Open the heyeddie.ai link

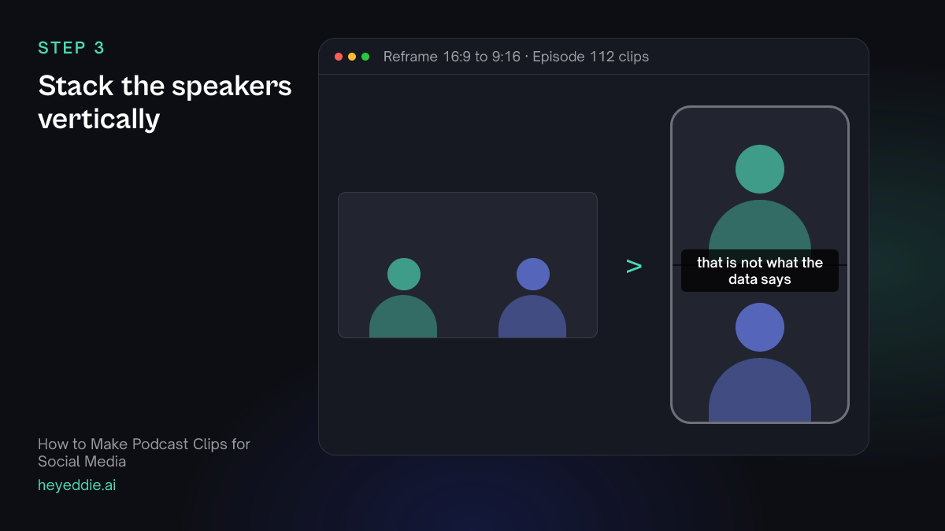(x=77, y=485)
